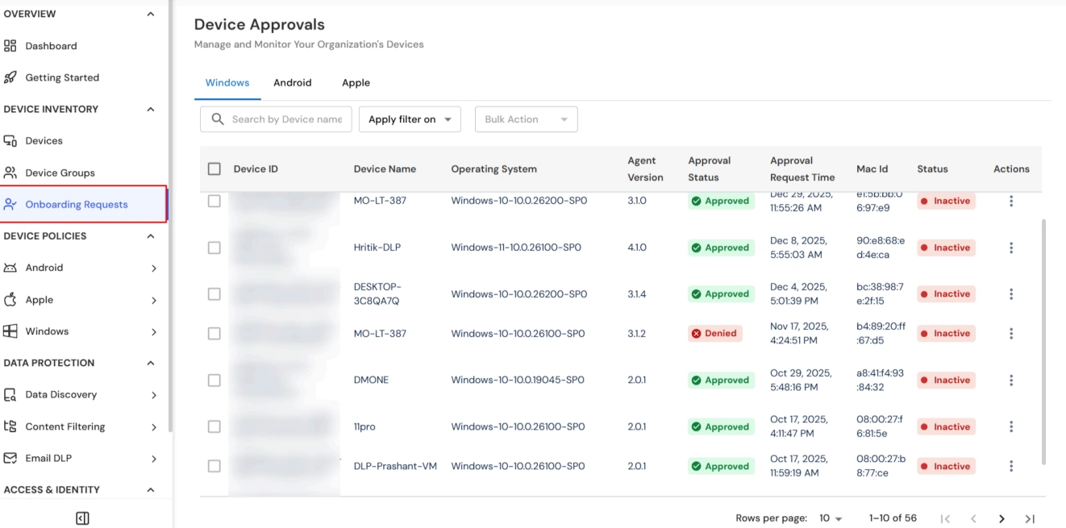Collapse the DEVICE POLICIES section
The width and height of the screenshot is (1066, 528).
pyautogui.click(x=151, y=236)
